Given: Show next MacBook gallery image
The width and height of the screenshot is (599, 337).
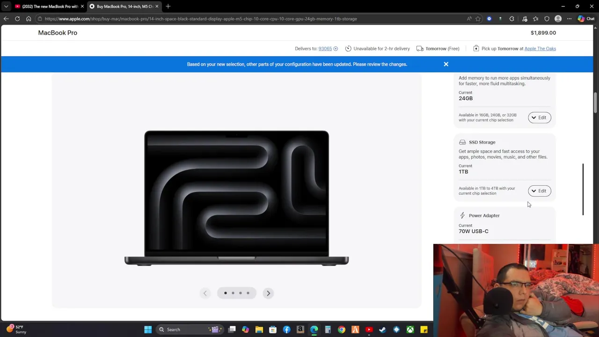Looking at the screenshot, I should (x=268, y=293).
